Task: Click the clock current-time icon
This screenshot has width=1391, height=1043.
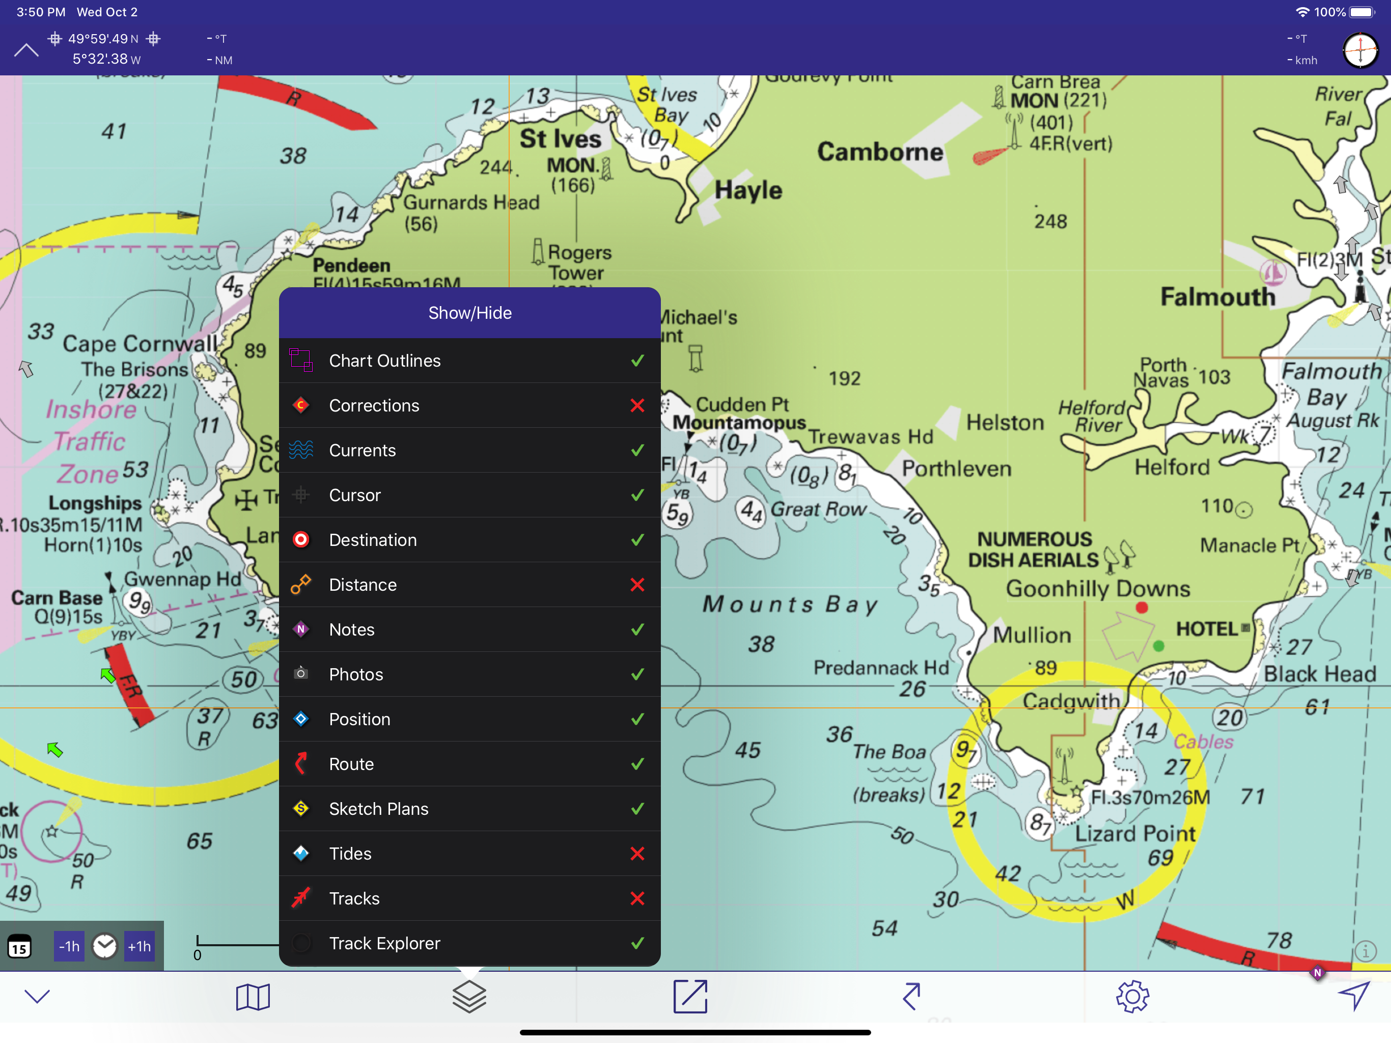Action: coord(104,946)
